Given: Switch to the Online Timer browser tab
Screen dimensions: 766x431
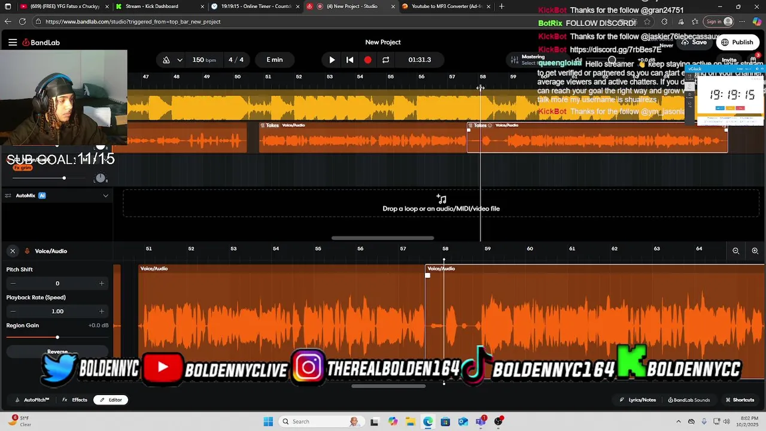Looking at the screenshot, I should [x=256, y=7].
